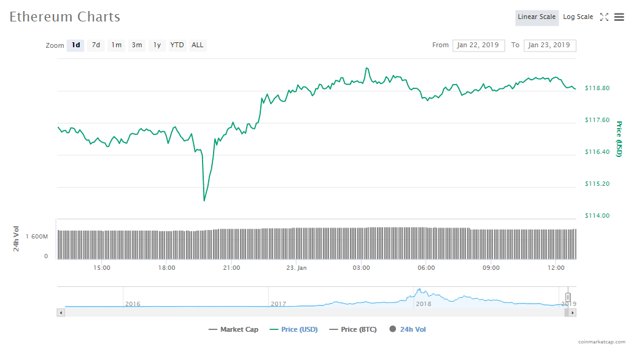The image size is (639, 352).
Task: Toggle Market Cap series in legend
Action: point(234,329)
